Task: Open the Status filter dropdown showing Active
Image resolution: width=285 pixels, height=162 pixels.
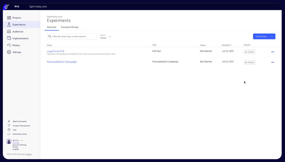Action: pos(106,37)
